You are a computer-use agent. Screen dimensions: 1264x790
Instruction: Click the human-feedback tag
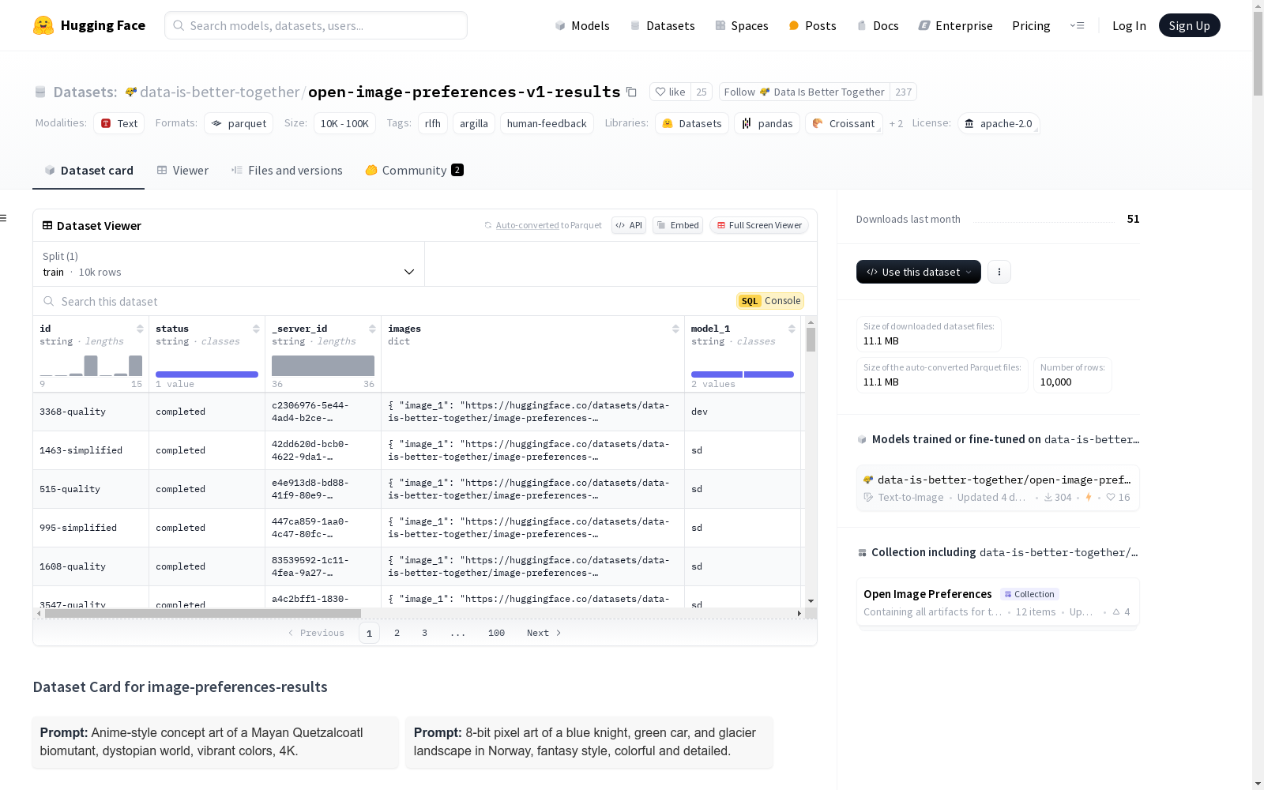pos(547,123)
